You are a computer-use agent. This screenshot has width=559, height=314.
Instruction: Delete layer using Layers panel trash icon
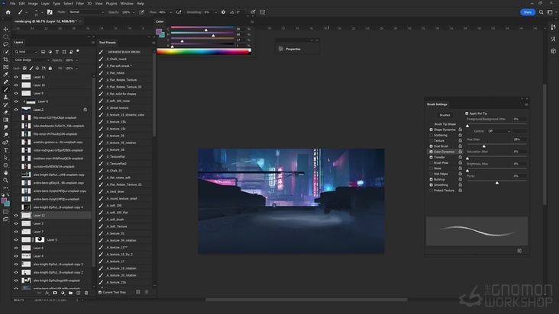coord(86,293)
